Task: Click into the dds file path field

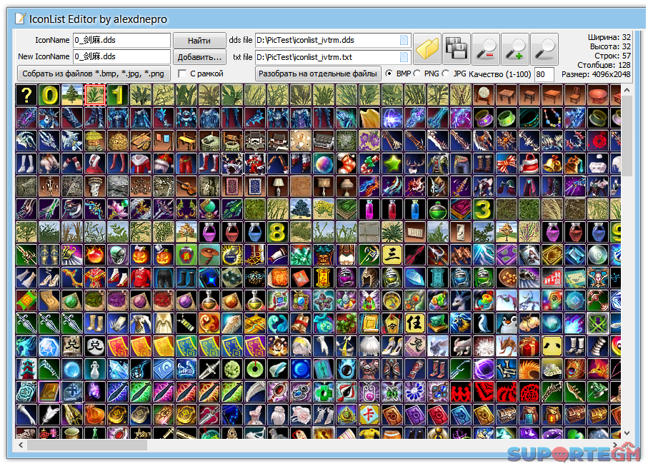Action: pos(333,40)
